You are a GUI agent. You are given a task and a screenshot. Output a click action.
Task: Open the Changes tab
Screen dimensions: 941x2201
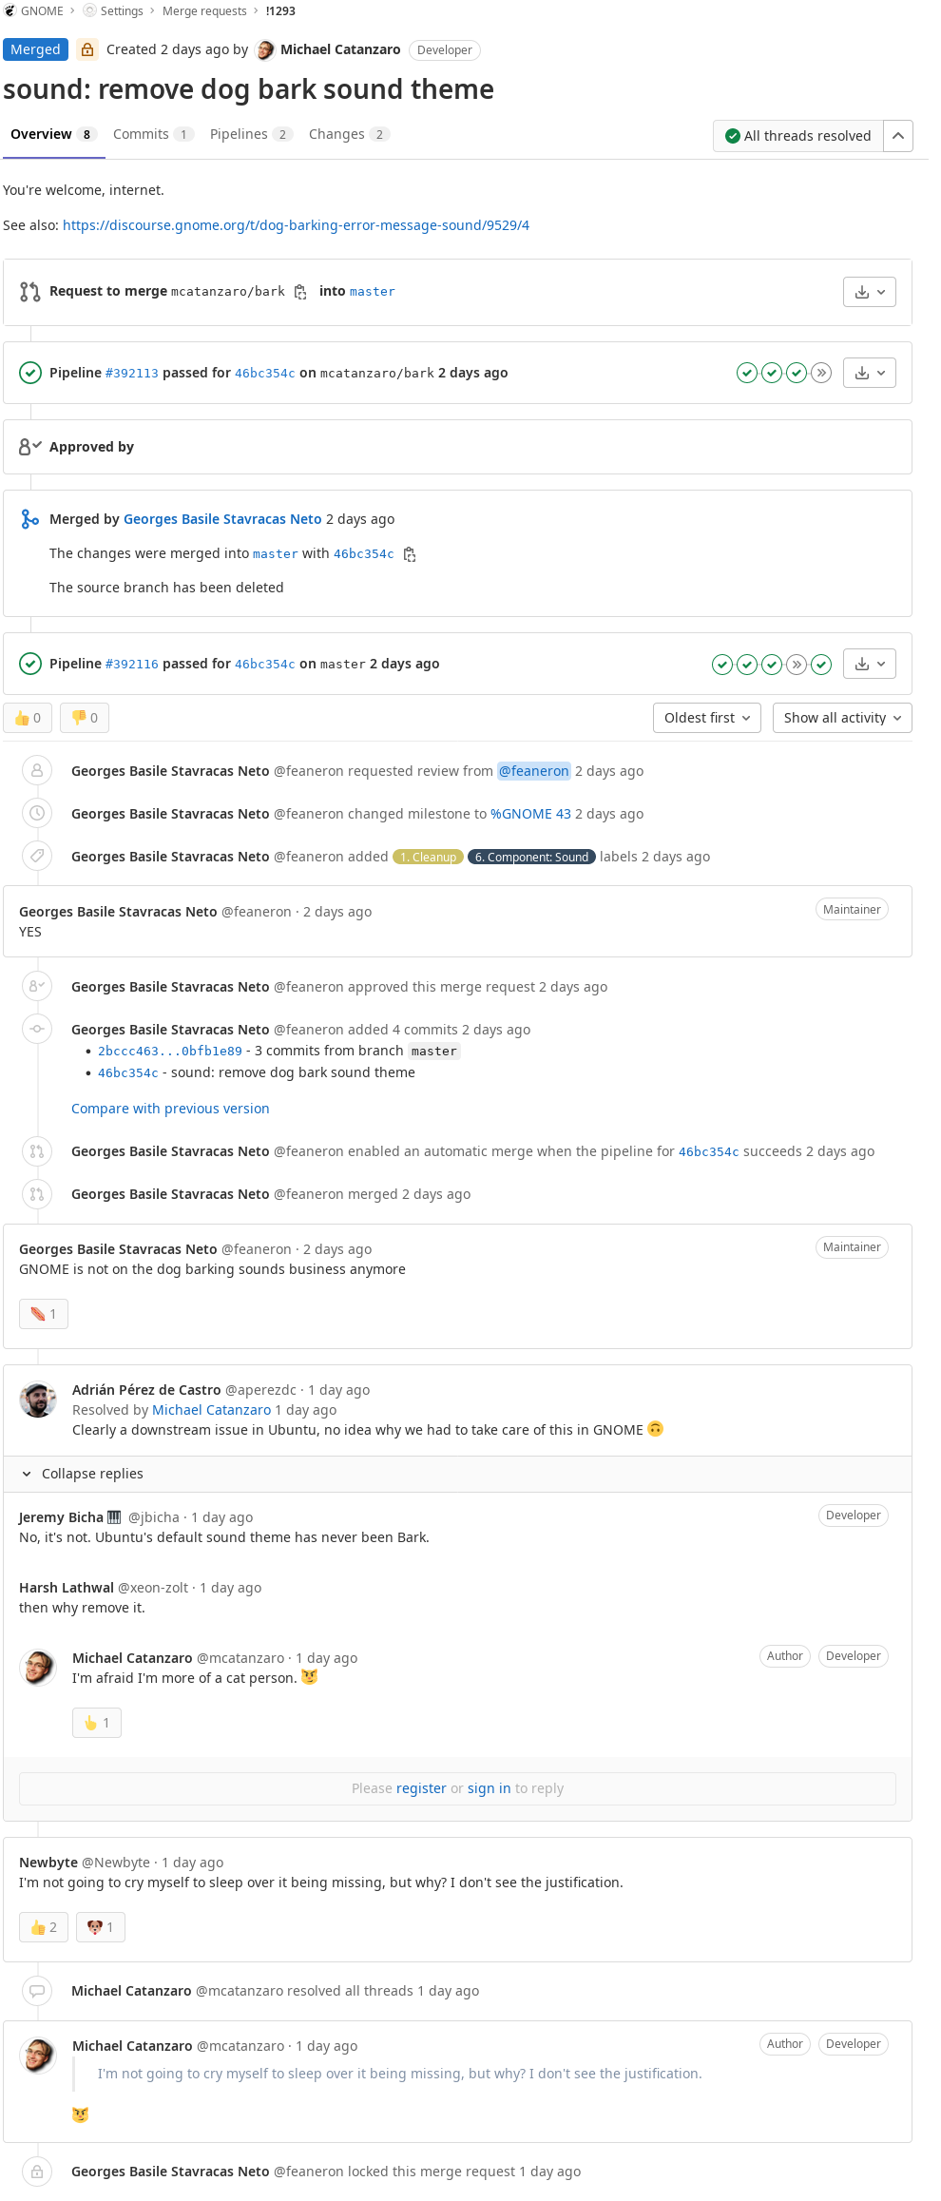(349, 134)
